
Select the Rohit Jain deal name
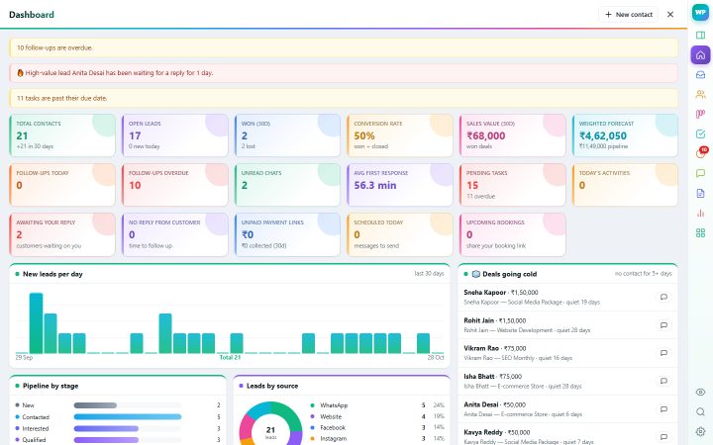479,320
